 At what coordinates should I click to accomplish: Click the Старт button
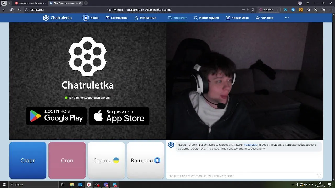tap(28, 160)
